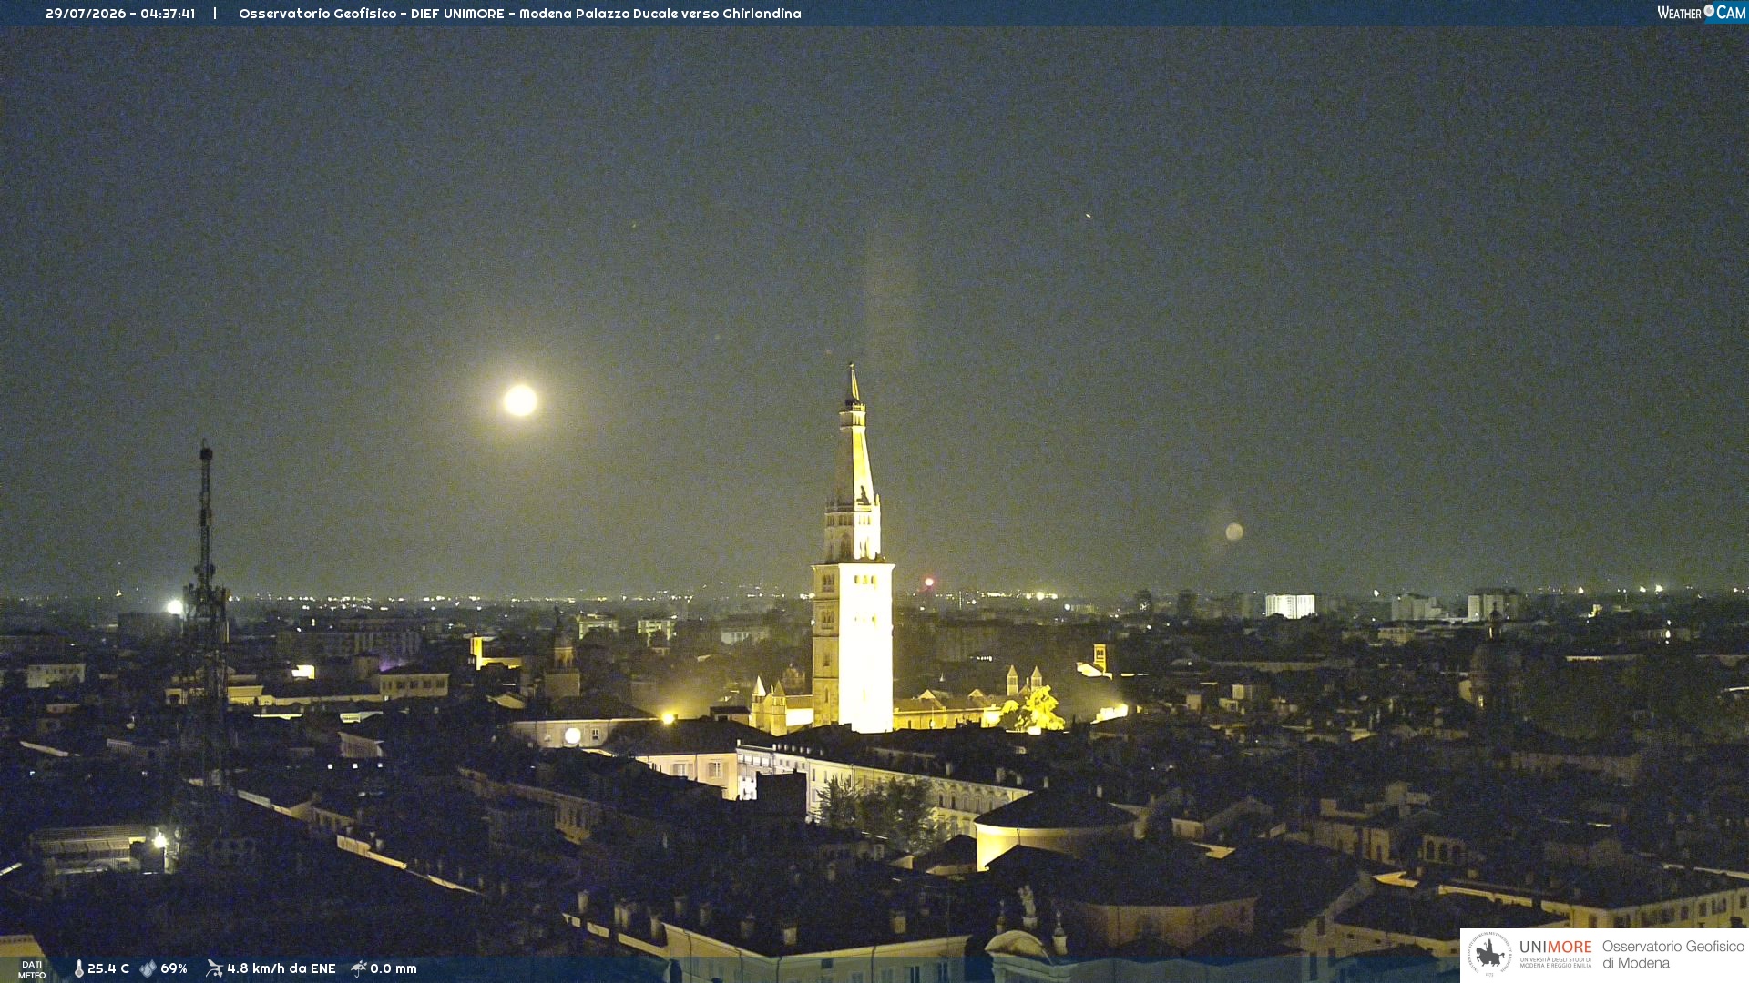Click the 25.4 C temperature value
Image resolution: width=1749 pixels, height=983 pixels.
click(108, 968)
